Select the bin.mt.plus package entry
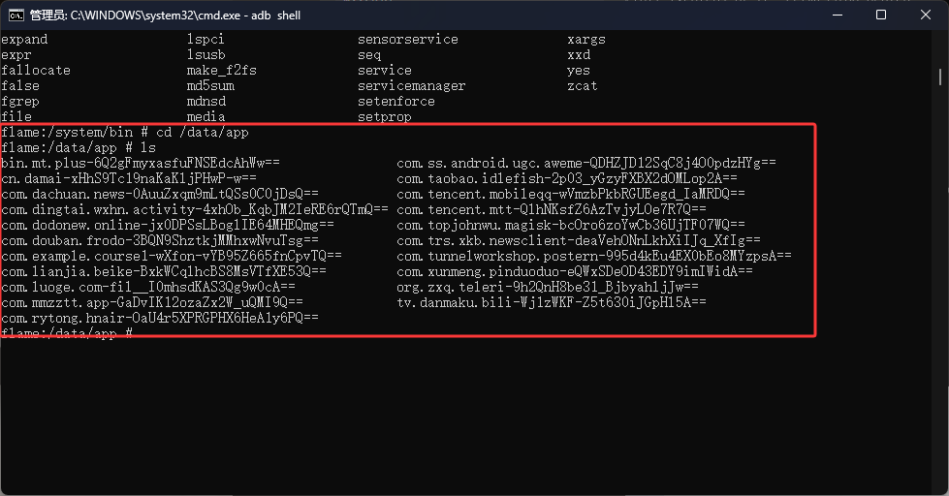 (141, 164)
